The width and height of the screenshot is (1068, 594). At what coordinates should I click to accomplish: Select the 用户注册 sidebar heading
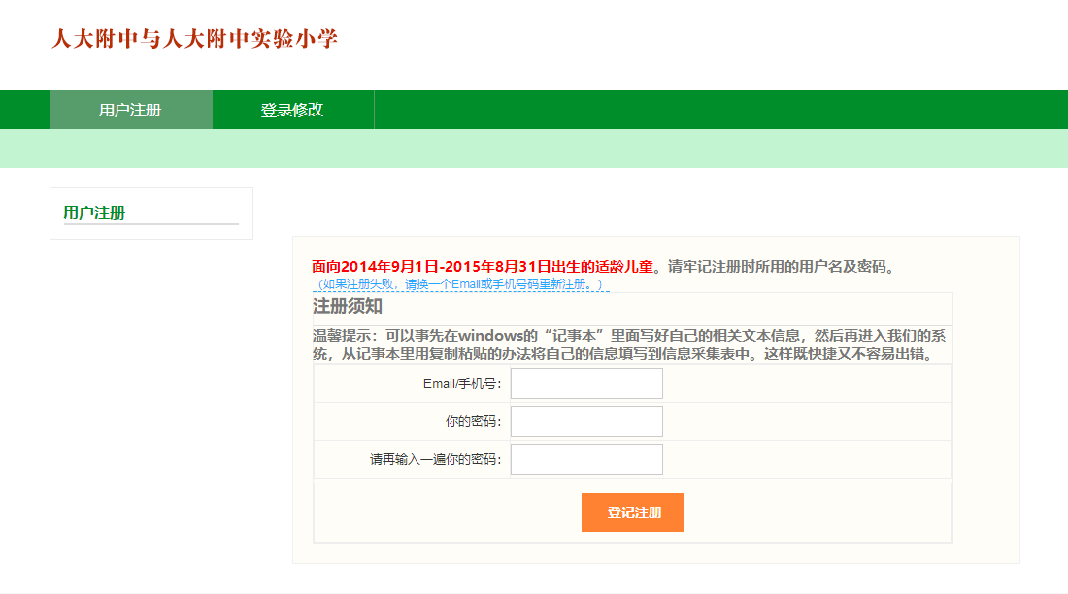[95, 213]
